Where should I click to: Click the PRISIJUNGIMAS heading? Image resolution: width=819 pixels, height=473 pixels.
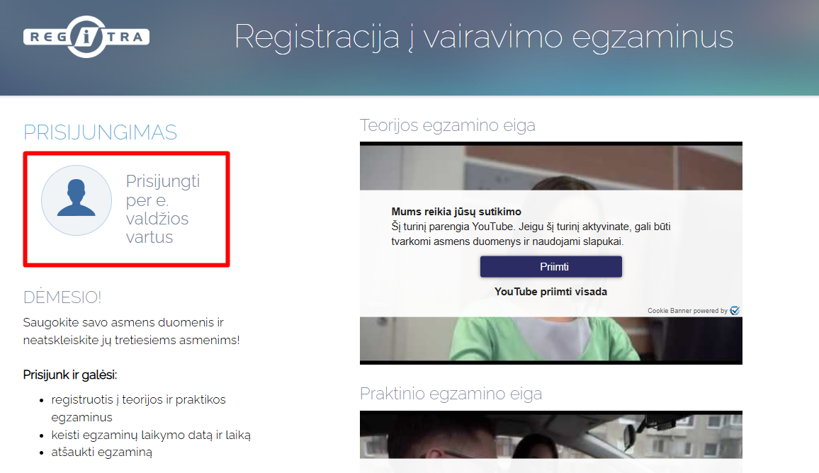coord(100,132)
